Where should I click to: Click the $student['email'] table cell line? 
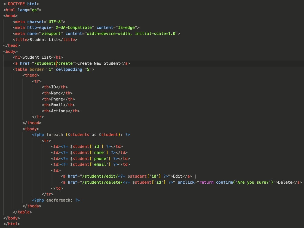click(x=90, y=164)
